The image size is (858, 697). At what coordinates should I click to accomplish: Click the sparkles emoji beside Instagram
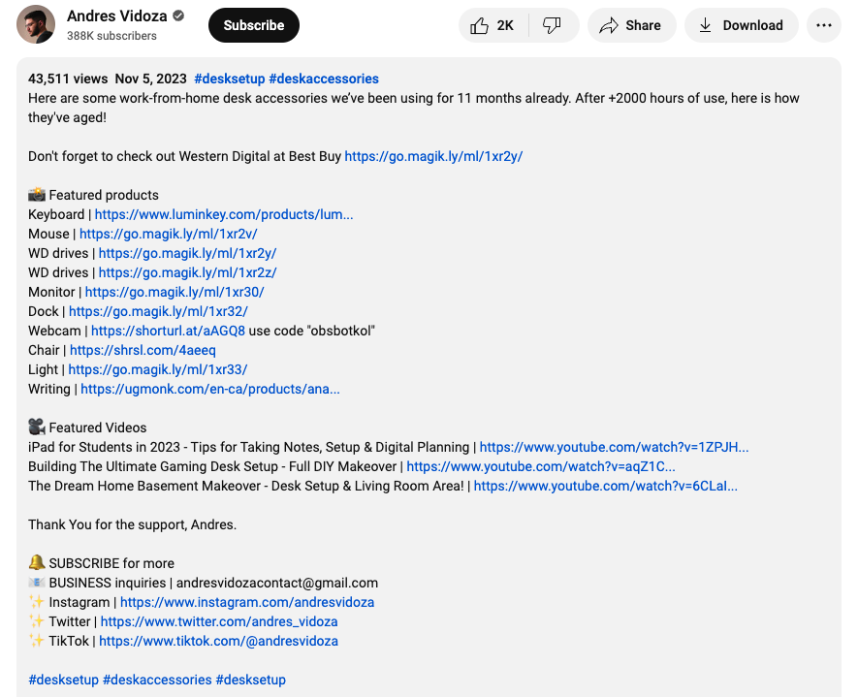[37, 602]
